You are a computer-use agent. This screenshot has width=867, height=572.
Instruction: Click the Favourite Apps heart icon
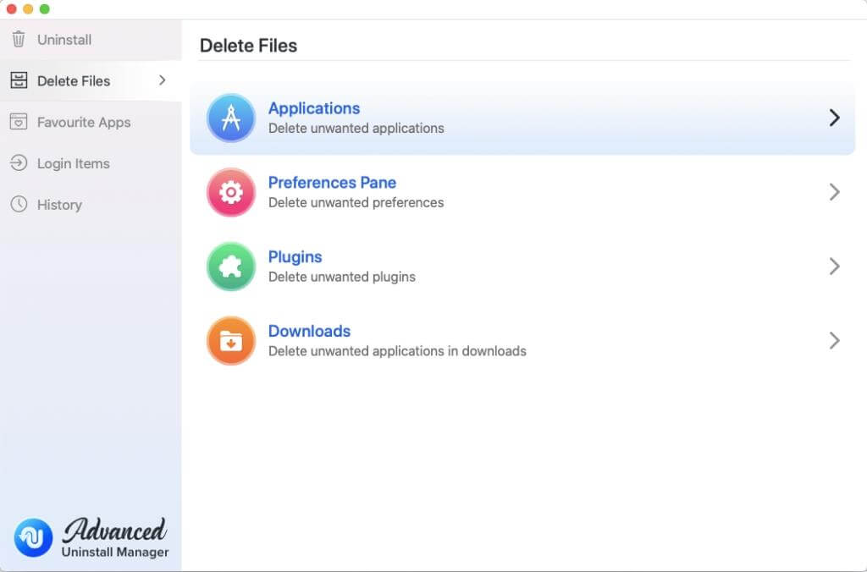coord(19,122)
